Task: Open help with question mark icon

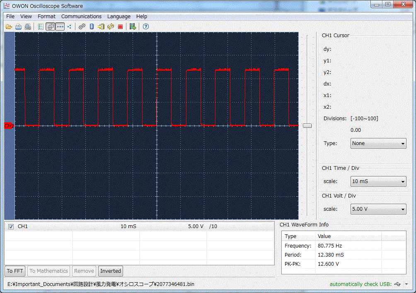Action: point(146,27)
